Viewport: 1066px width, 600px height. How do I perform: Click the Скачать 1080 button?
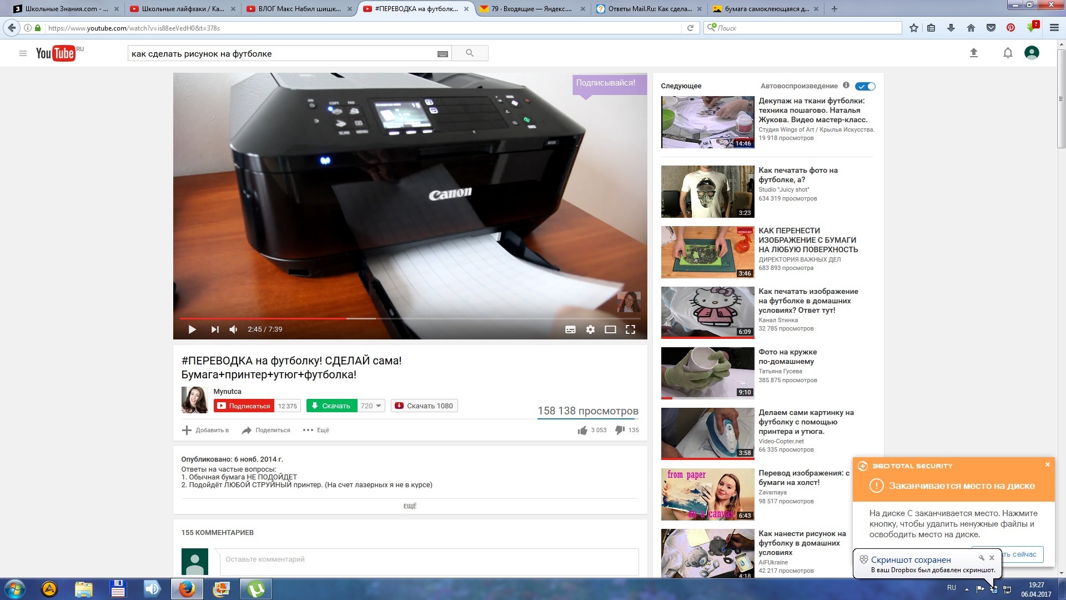(424, 406)
